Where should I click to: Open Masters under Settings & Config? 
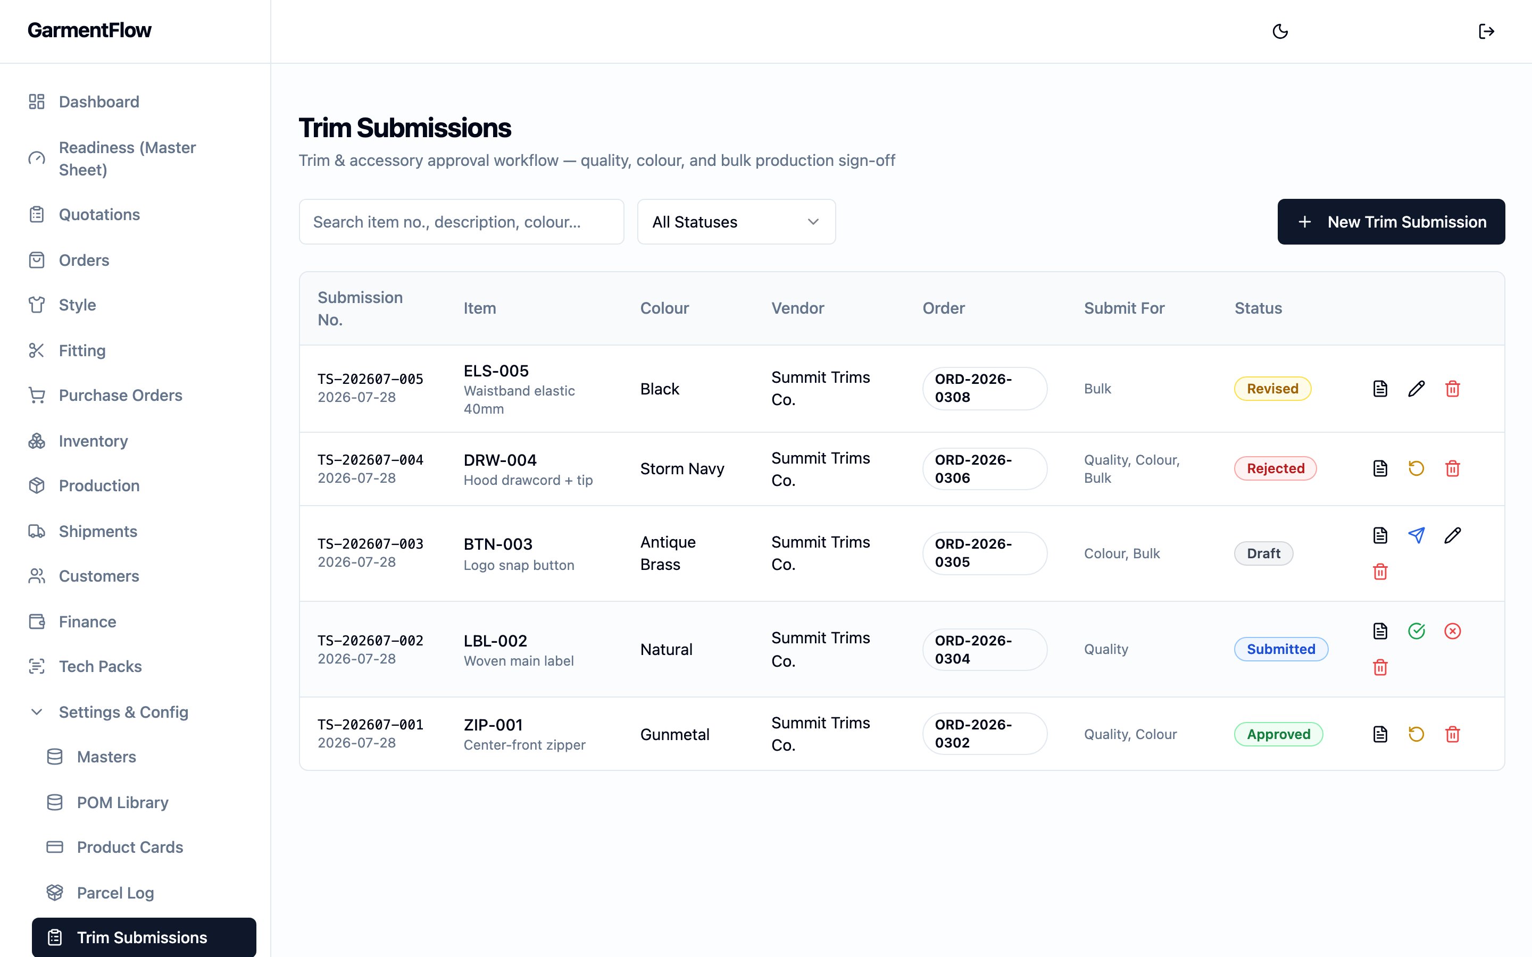coord(144,757)
